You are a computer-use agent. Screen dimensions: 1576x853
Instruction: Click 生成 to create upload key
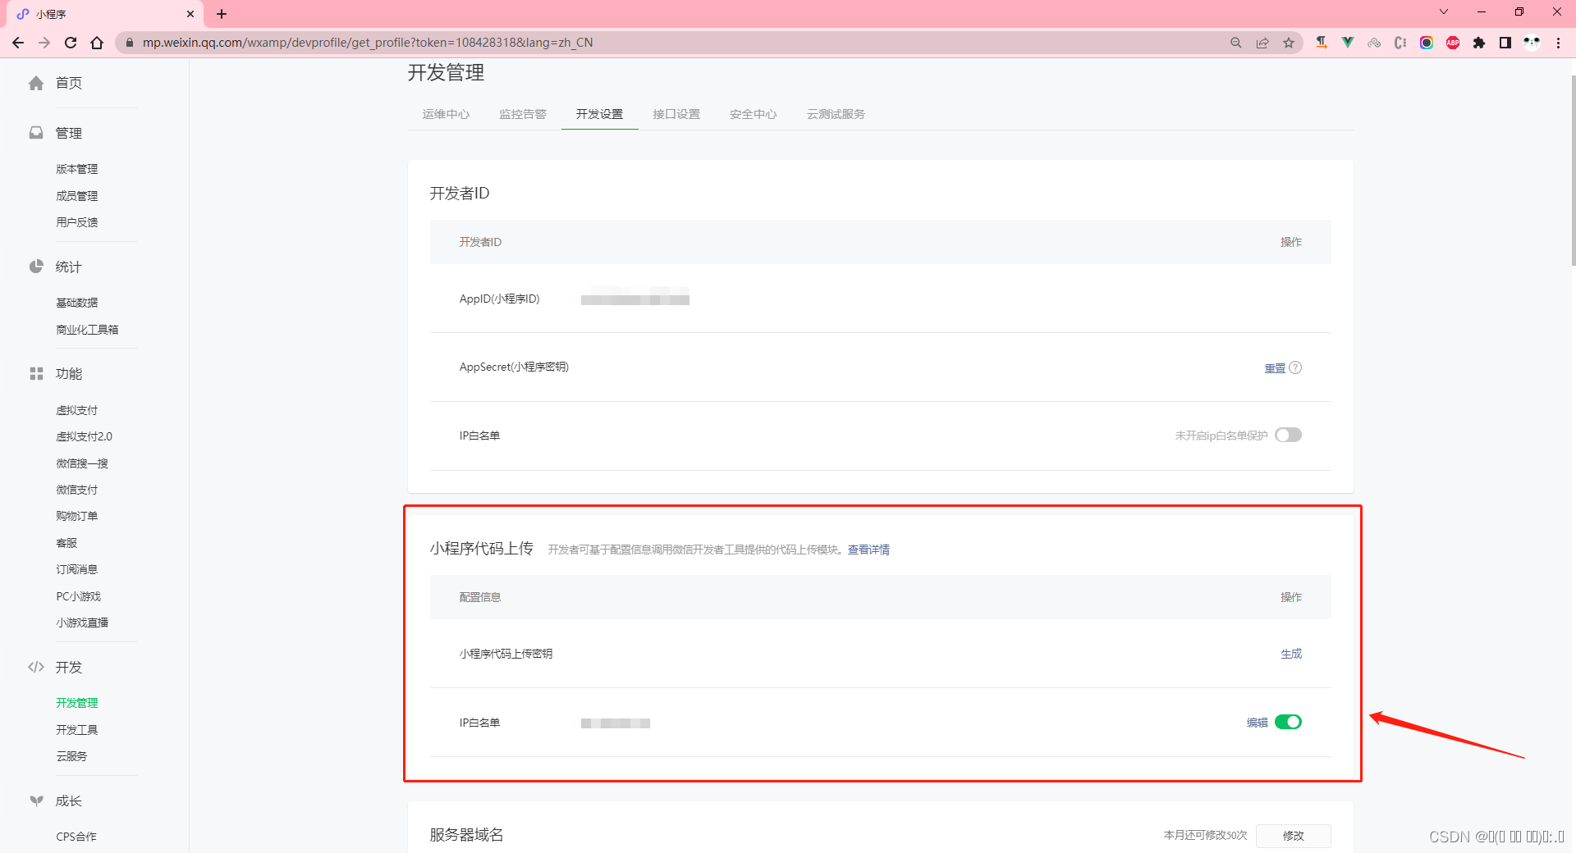[x=1291, y=654]
